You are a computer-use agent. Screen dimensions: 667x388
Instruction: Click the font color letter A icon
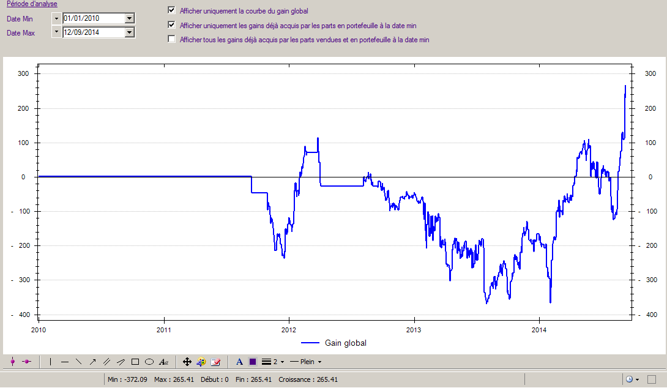pyautogui.click(x=239, y=362)
